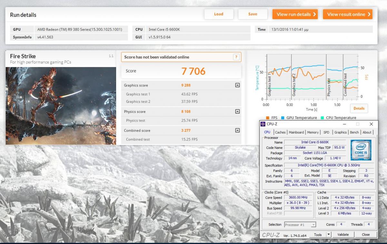Open the Memory tab in CPU-Z

point(313,132)
